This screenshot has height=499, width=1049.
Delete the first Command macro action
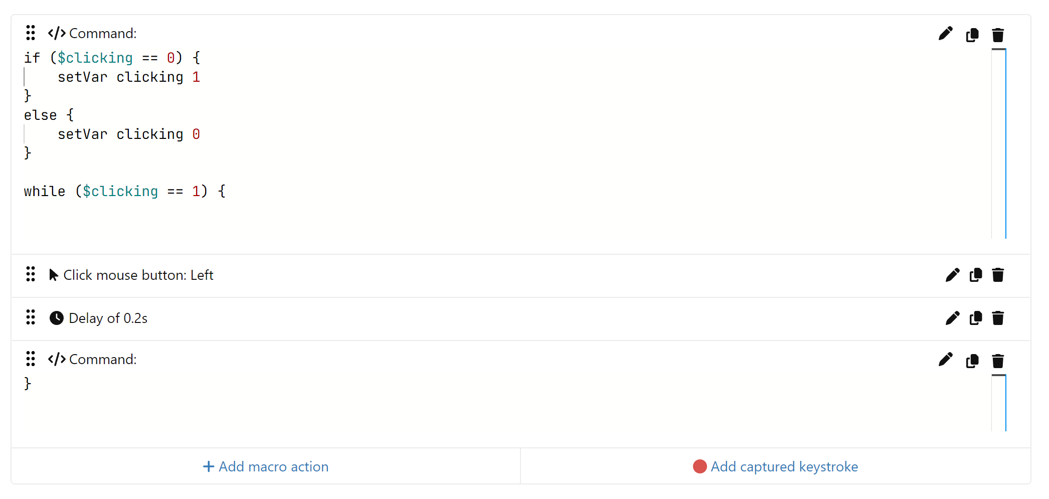998,35
